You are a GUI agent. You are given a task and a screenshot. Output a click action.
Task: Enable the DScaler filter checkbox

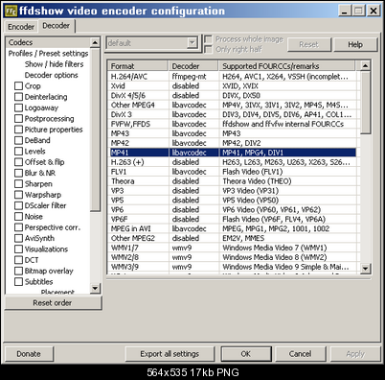(x=19, y=205)
